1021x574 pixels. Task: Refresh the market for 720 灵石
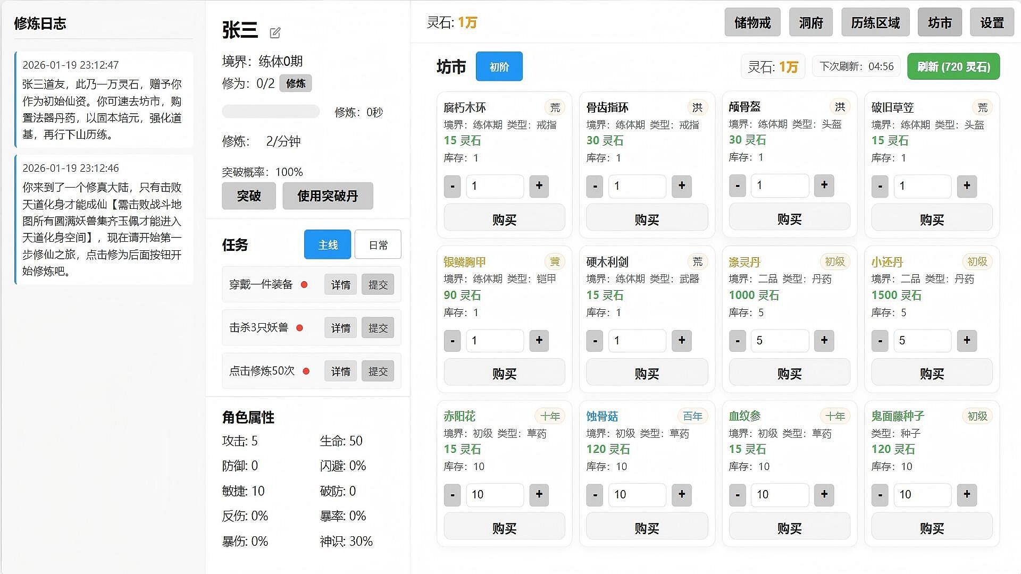pos(953,67)
